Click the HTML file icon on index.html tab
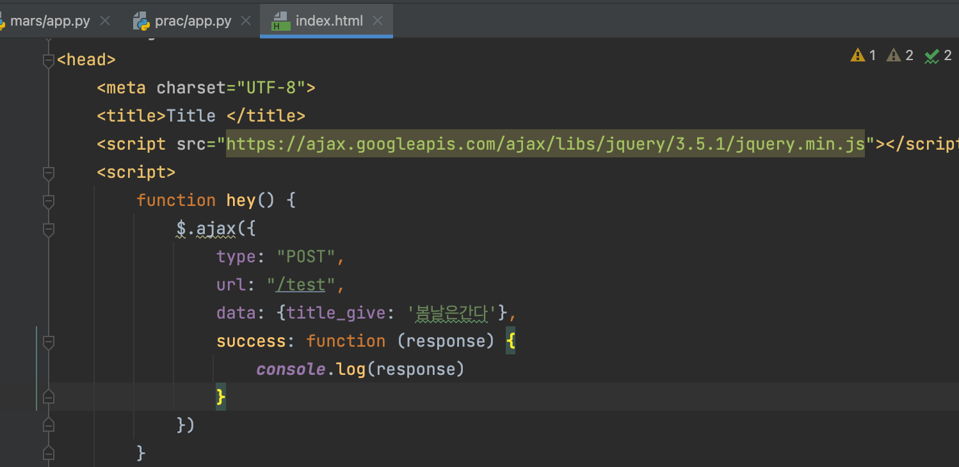959x467 pixels. click(x=280, y=21)
